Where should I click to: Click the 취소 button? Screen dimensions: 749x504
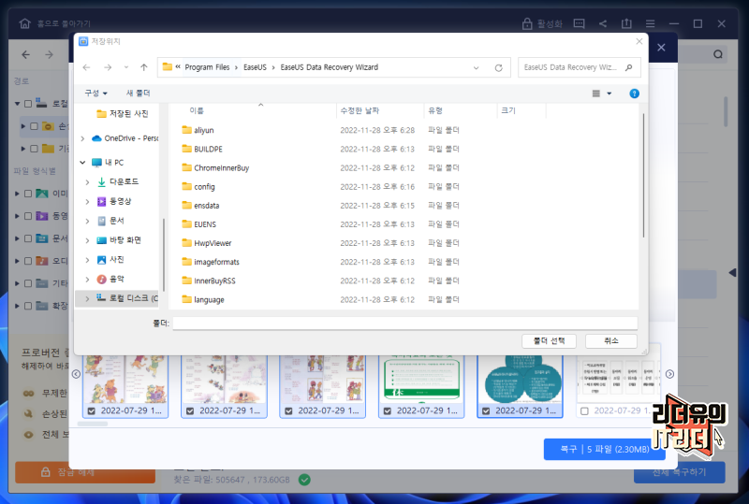coord(611,340)
